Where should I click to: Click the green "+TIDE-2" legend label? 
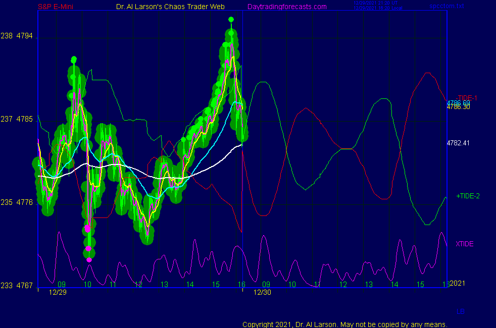(x=468, y=196)
